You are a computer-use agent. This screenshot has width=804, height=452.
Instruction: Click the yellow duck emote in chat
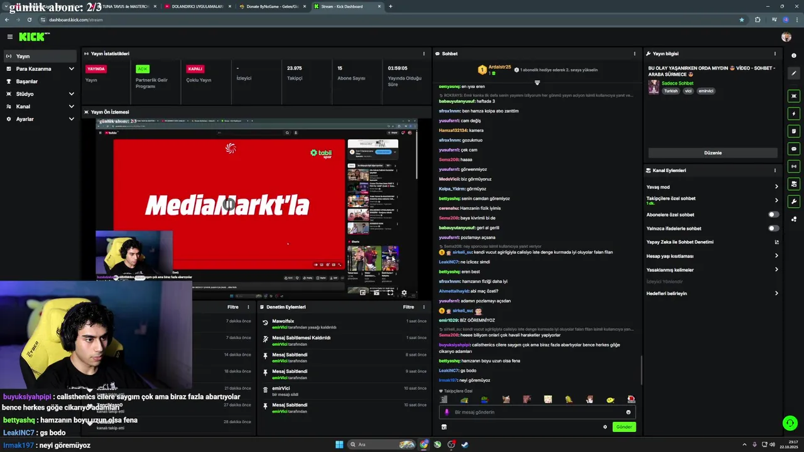(610, 399)
